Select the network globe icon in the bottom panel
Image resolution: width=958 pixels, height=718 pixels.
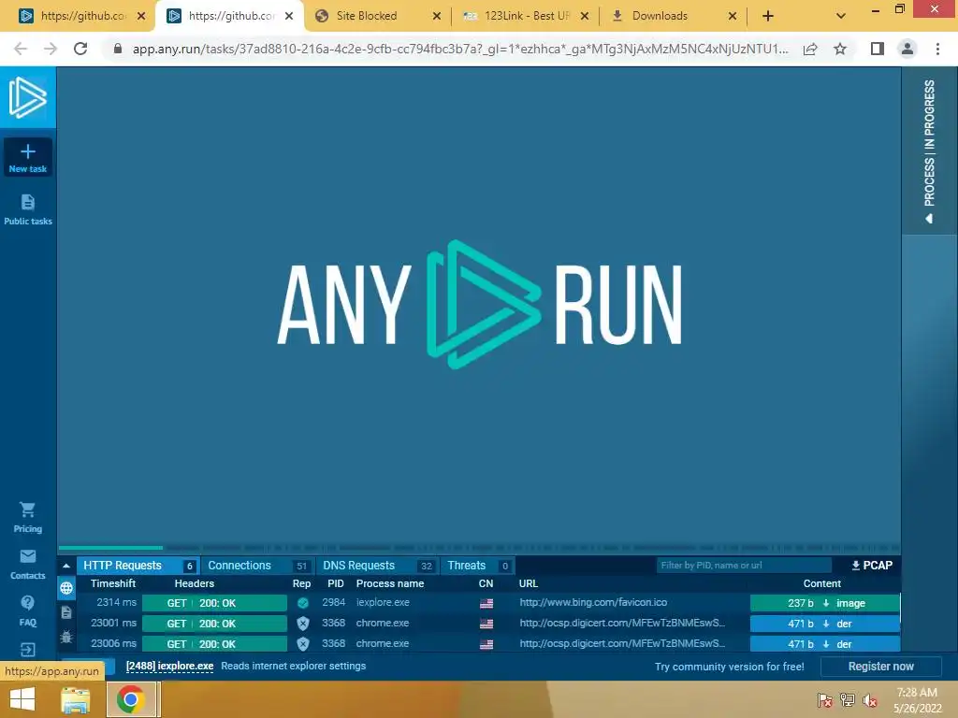[x=66, y=588]
